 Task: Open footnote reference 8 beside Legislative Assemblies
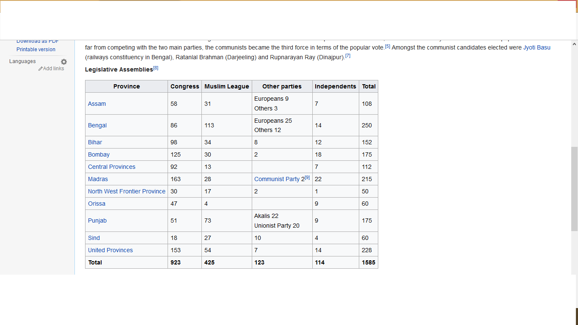click(x=156, y=68)
